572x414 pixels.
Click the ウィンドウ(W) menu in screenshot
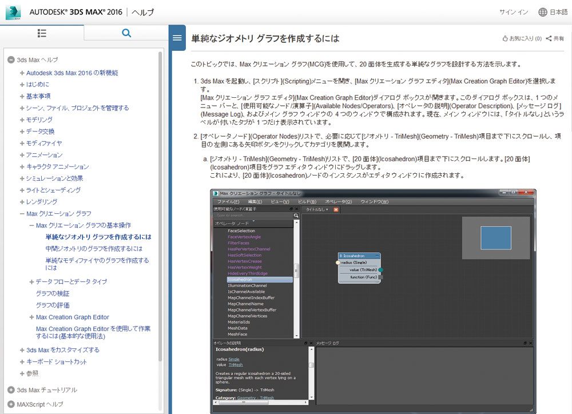375,202
